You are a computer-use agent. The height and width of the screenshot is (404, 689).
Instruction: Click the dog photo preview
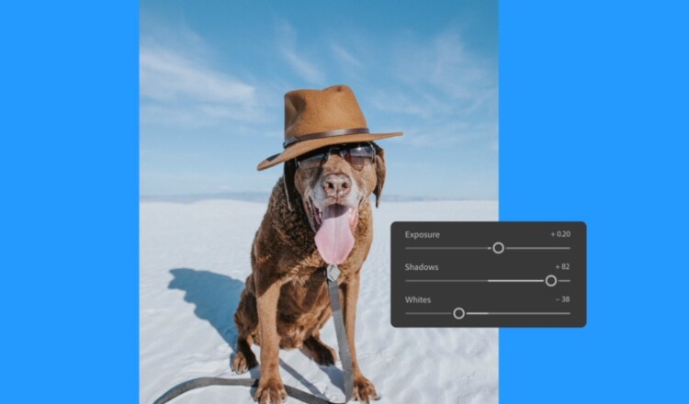pyautogui.click(x=319, y=202)
